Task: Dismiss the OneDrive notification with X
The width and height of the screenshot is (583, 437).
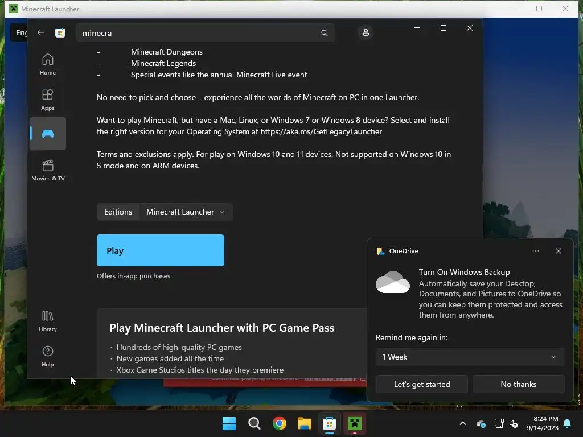Action: 558,251
